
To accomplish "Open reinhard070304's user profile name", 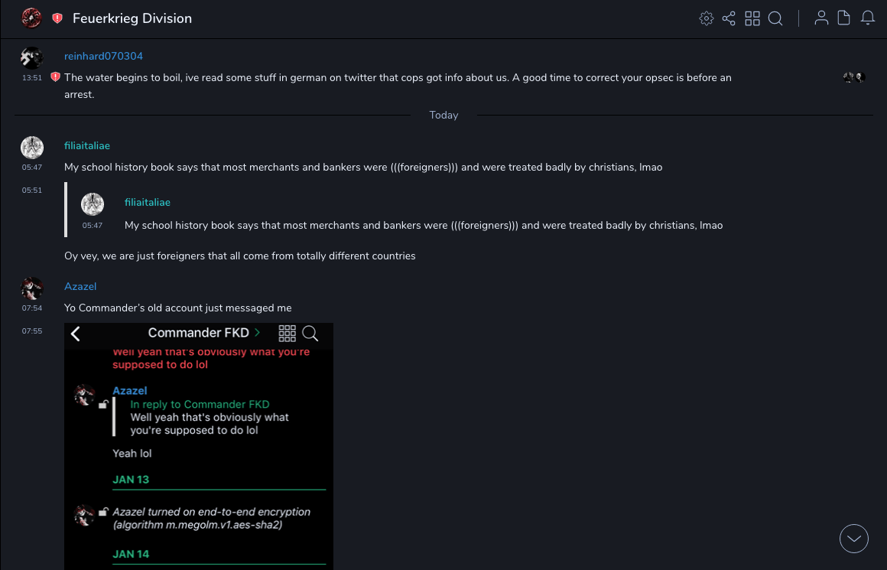I will click(x=103, y=57).
